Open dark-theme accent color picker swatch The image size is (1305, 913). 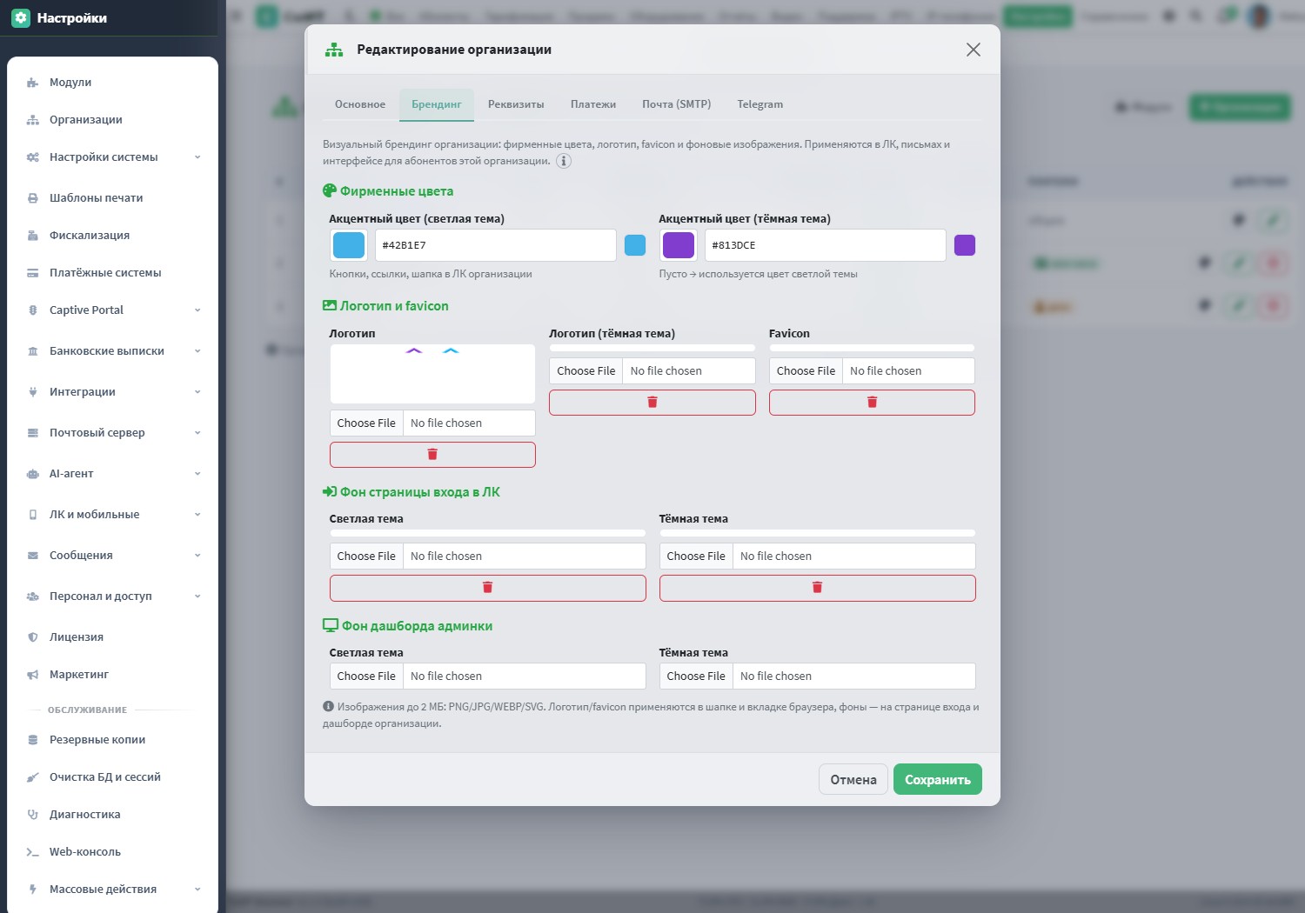click(679, 245)
